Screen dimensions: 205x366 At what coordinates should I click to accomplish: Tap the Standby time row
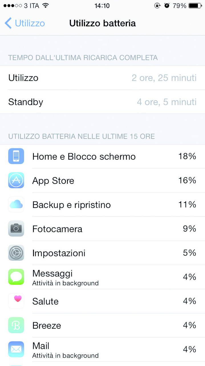click(102, 102)
